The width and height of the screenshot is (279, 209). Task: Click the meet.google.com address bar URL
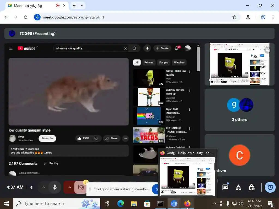point(73,17)
